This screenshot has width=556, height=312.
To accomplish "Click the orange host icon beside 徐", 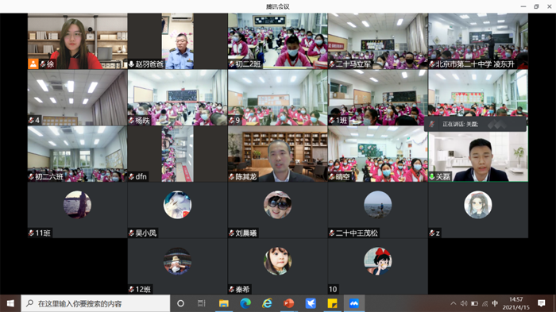I will coord(33,64).
